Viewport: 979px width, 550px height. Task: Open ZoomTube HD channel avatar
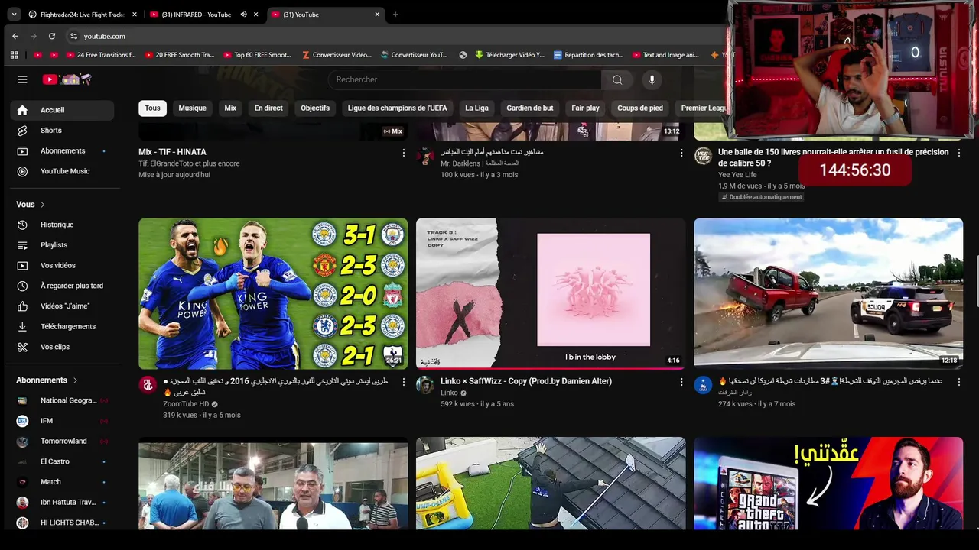click(148, 385)
